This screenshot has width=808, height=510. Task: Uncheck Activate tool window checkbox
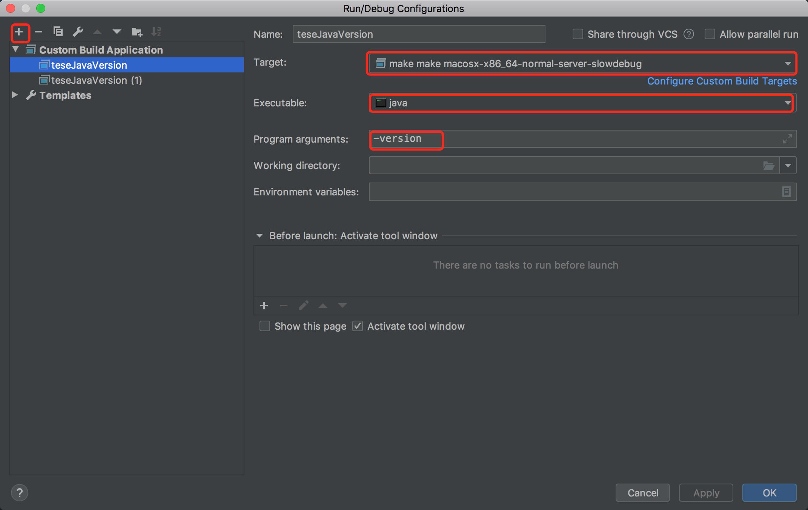(x=358, y=326)
